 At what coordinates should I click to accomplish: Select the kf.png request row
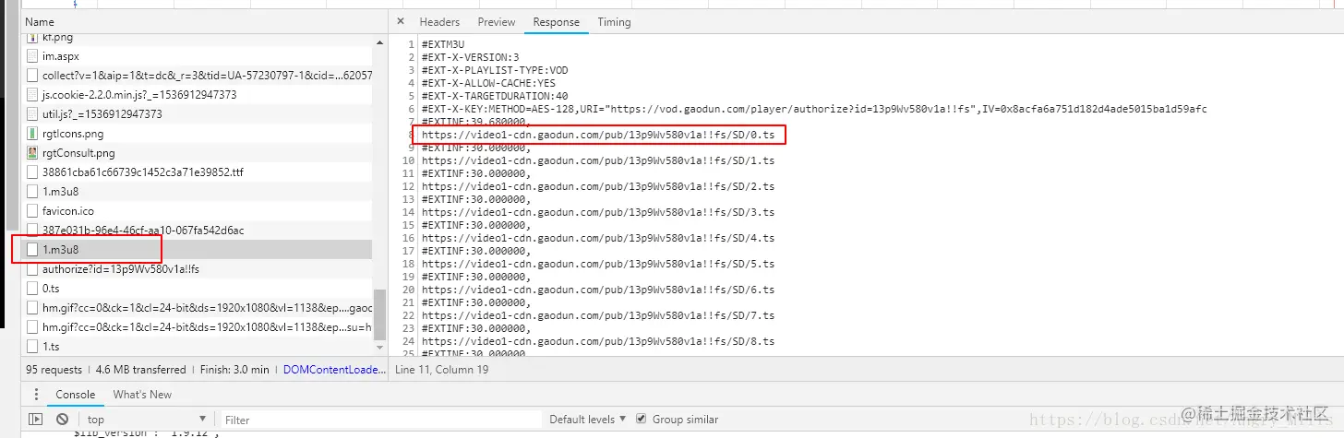(198, 38)
